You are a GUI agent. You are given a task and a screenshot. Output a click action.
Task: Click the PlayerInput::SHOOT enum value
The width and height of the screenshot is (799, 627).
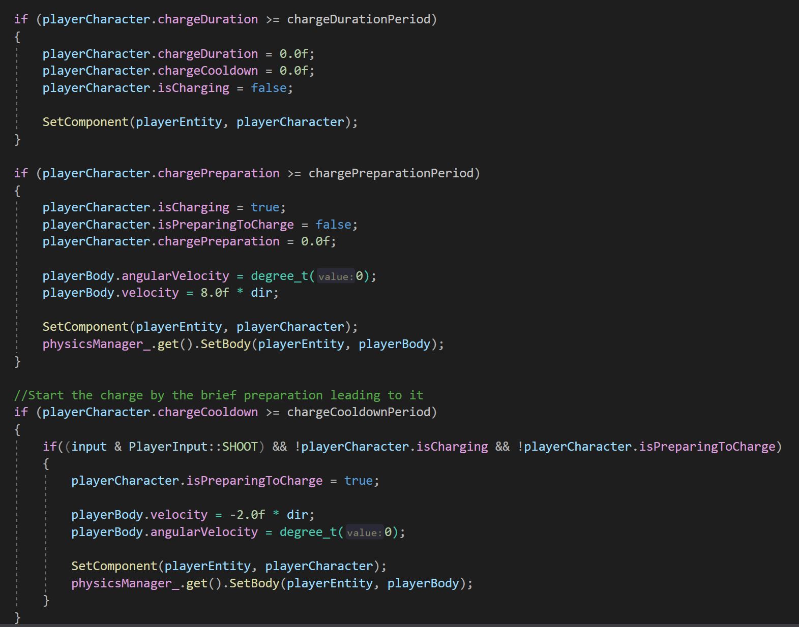pos(193,447)
